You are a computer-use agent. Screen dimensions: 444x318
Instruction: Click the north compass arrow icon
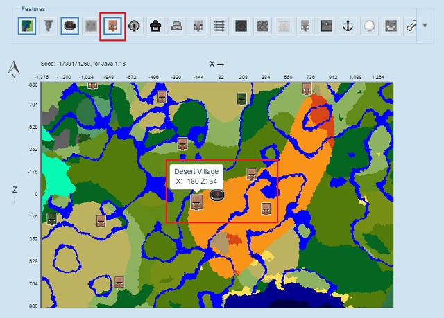point(13,68)
